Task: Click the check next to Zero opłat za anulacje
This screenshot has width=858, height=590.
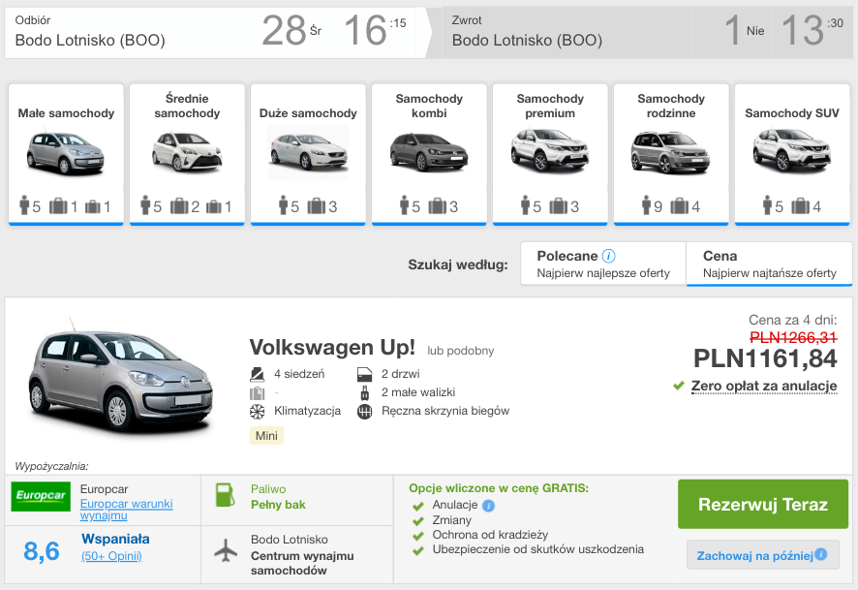Action: (678, 387)
